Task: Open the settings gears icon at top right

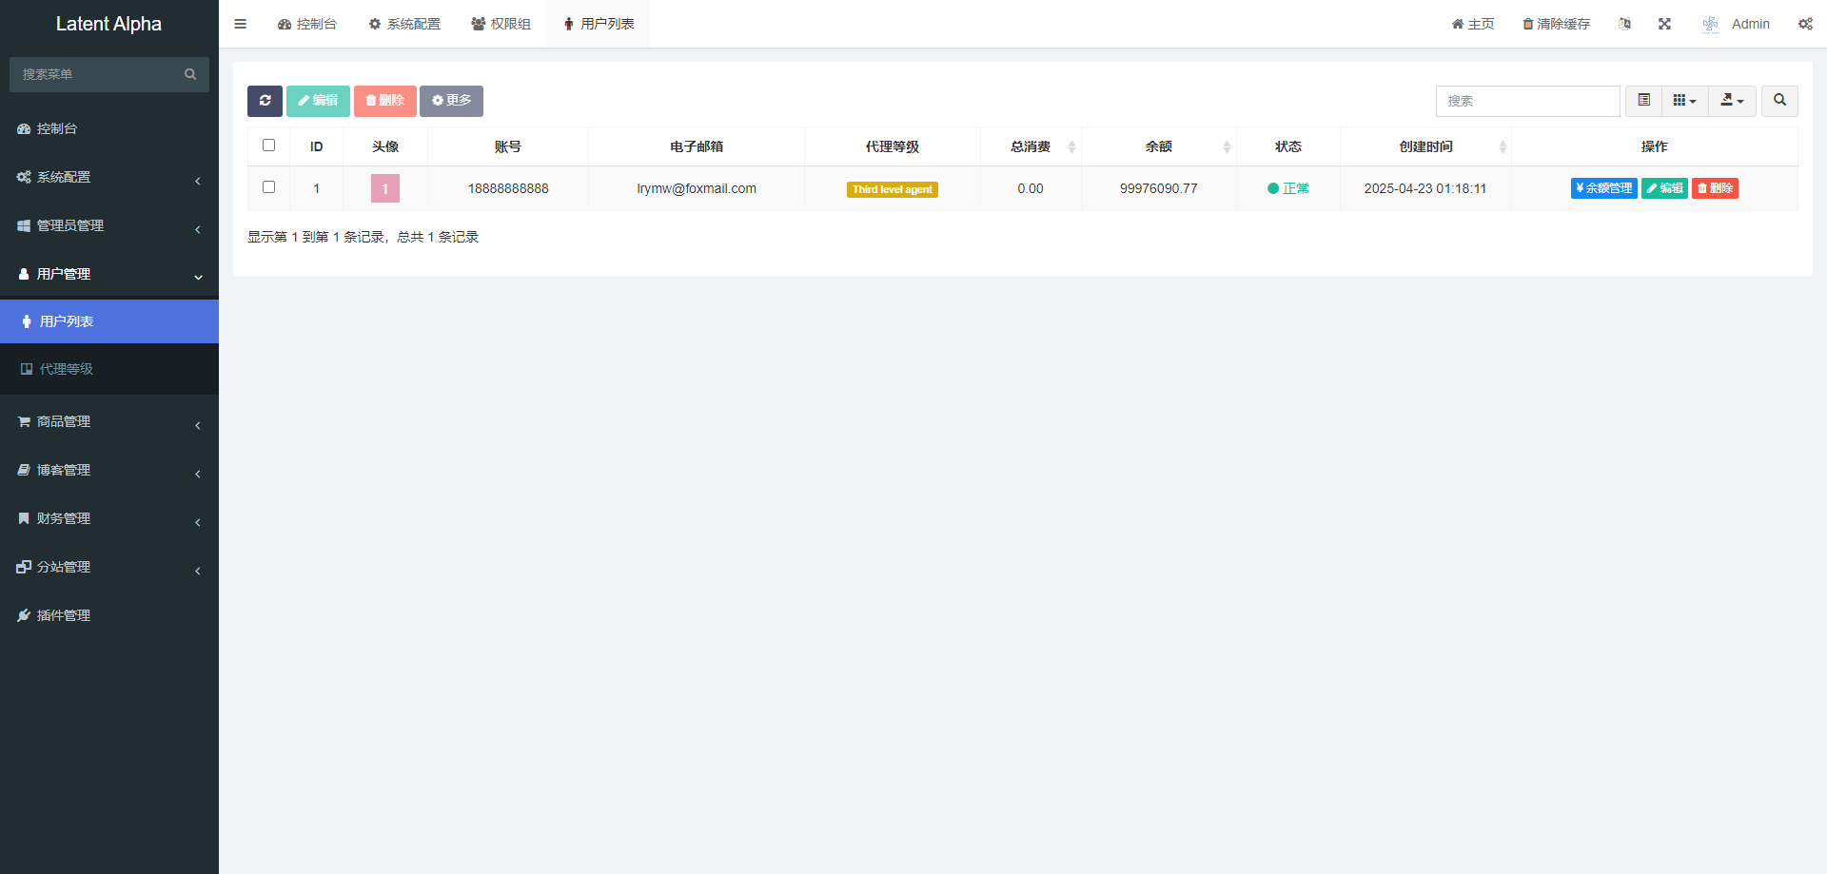Action: [1805, 24]
